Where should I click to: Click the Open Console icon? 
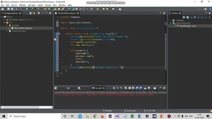pos(155,88)
